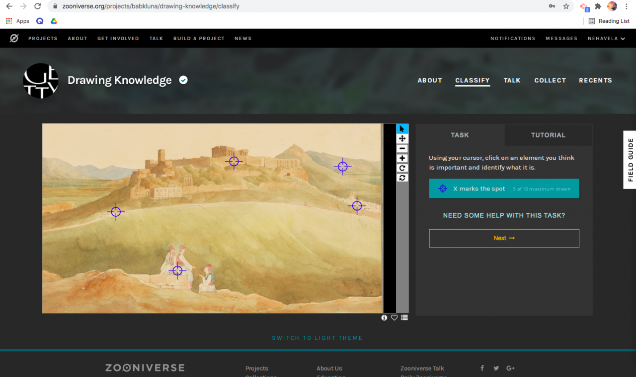
Task: Select crosshair mark on seated figures
Action: [177, 271]
